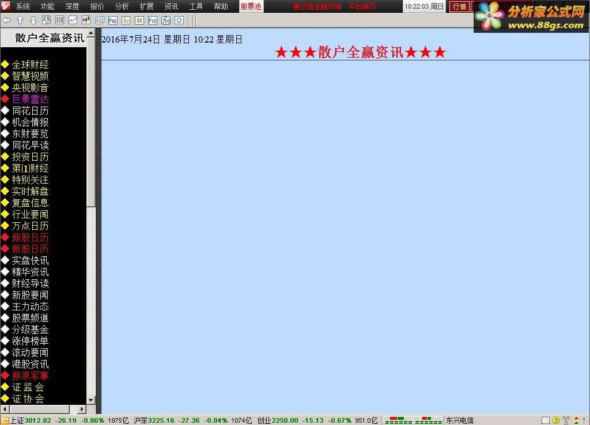The height and width of the screenshot is (425, 590).
Task: Select 精华资讯 sidebar entry
Action: [x=30, y=272]
